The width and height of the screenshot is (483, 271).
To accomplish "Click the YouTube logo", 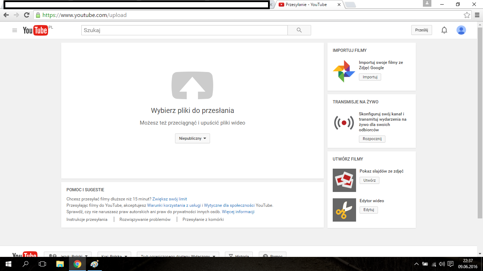I will pos(35,30).
